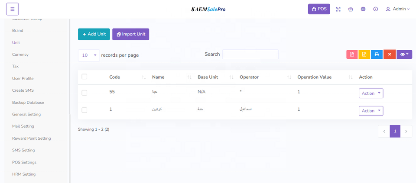This screenshot has height=183, width=416.
Task: Export the unit table as PDF
Action: (352, 55)
